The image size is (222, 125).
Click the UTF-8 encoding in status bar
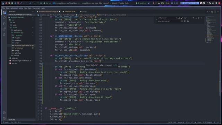[187, 122]
